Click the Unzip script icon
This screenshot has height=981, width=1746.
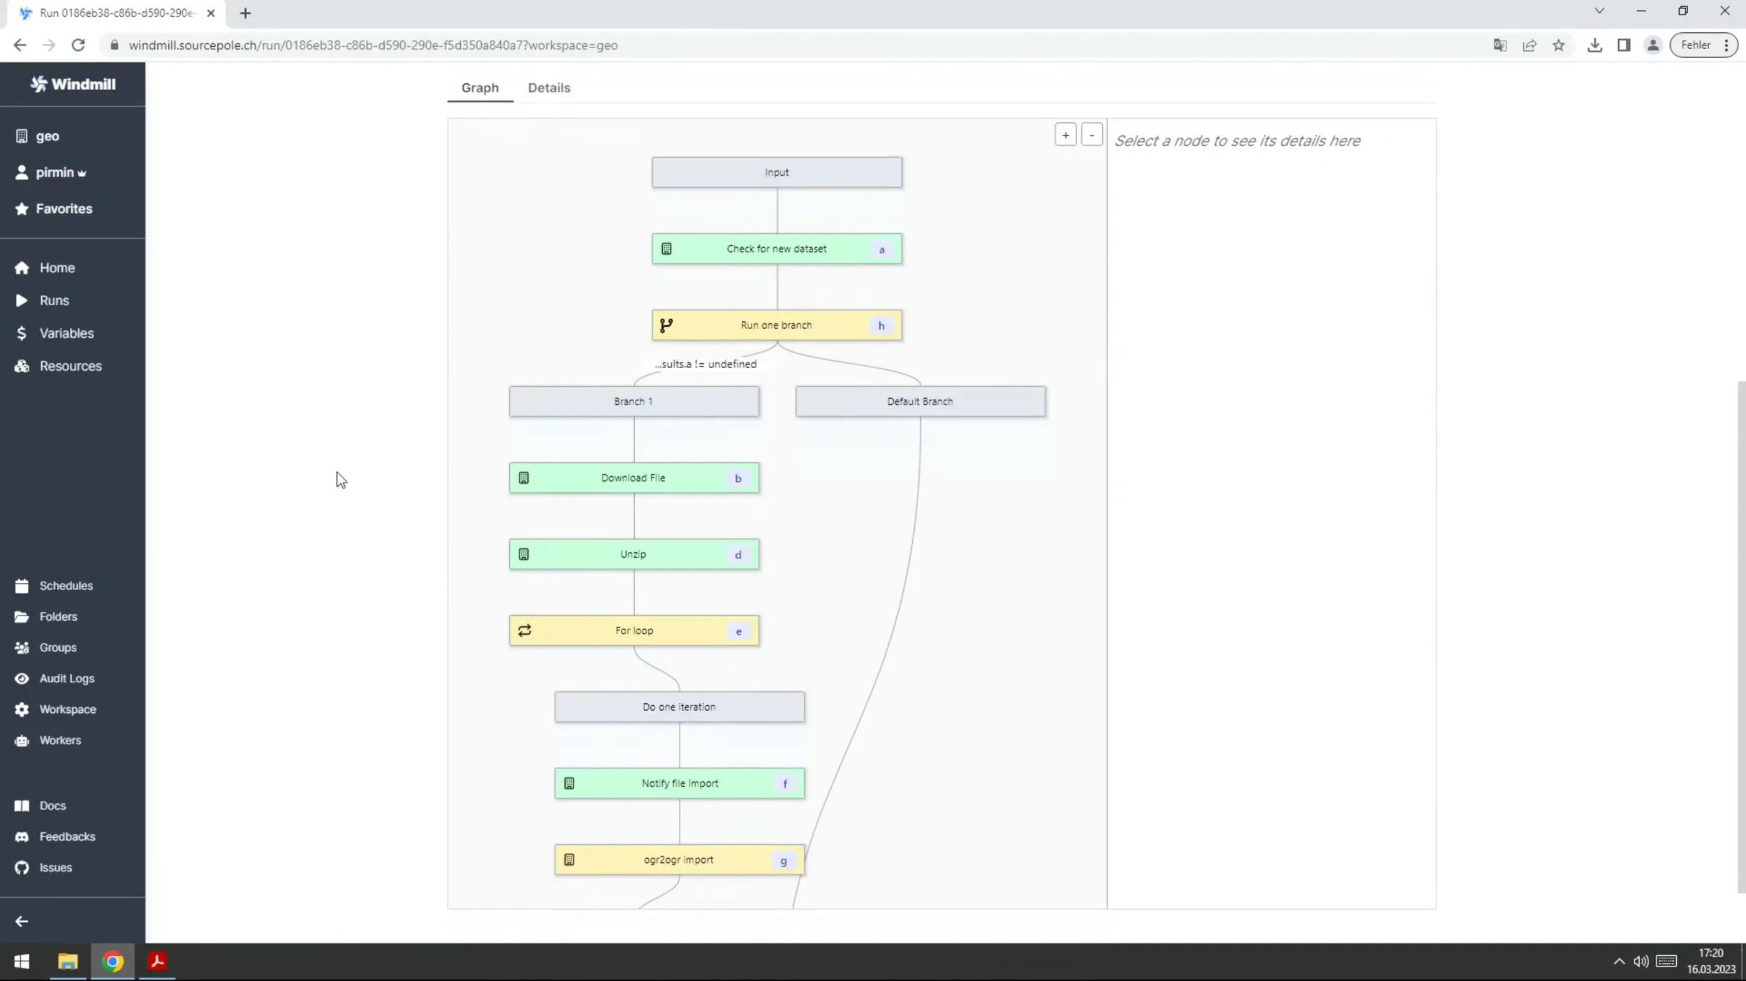tap(524, 554)
